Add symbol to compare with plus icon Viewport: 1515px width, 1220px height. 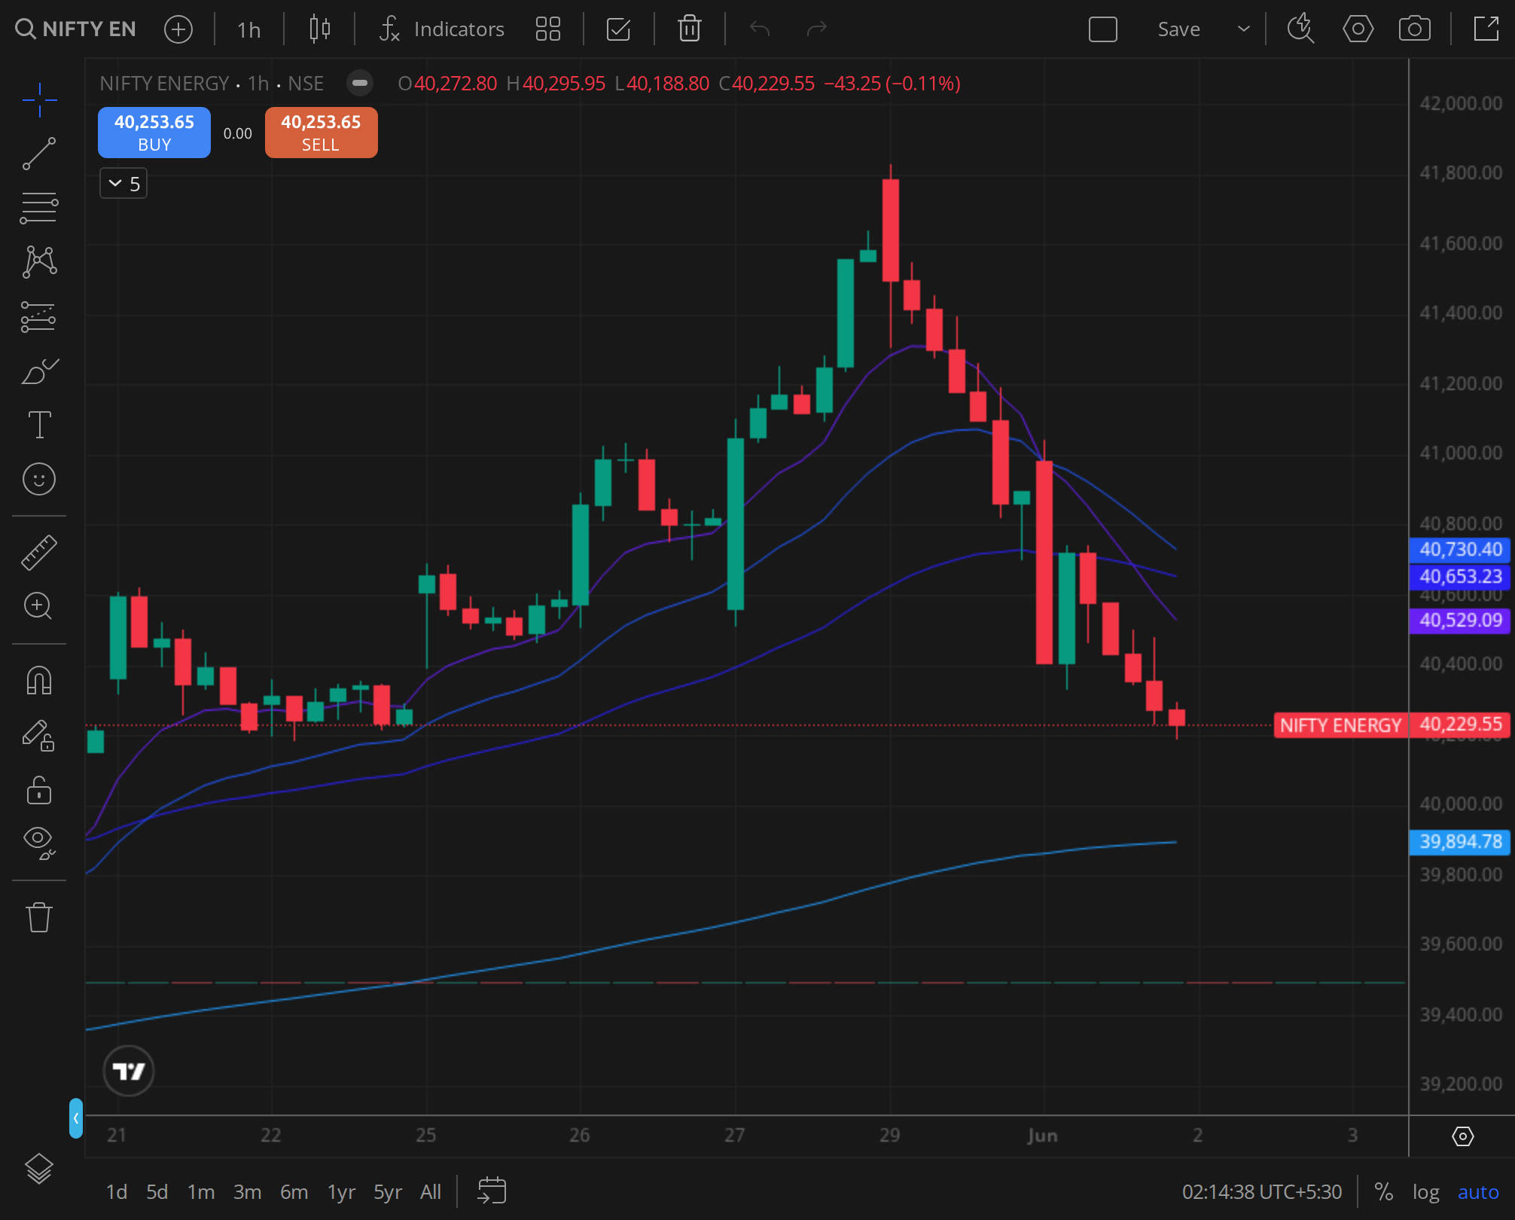click(x=178, y=29)
